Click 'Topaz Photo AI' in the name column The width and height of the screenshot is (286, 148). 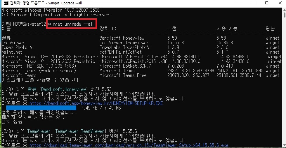18,47
